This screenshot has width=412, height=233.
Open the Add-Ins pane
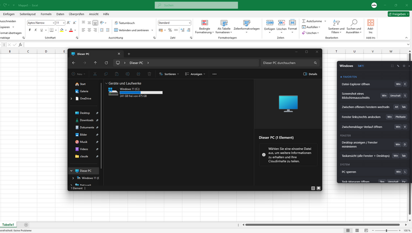(x=370, y=27)
